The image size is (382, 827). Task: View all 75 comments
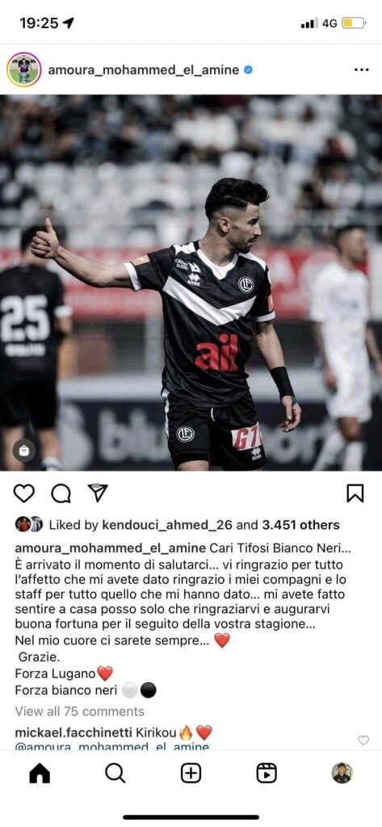pyautogui.click(x=80, y=711)
